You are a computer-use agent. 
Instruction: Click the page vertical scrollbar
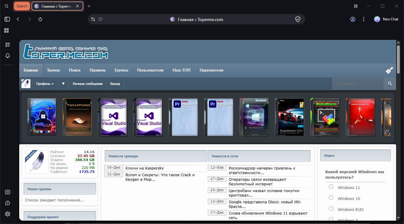tap(398, 59)
